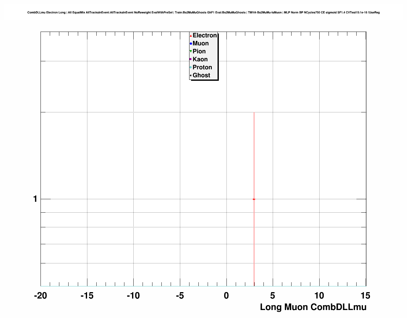Click the cyan Proton marker in legend
Image resolution: width=407 pixels, height=318 pixels.
(191, 67)
